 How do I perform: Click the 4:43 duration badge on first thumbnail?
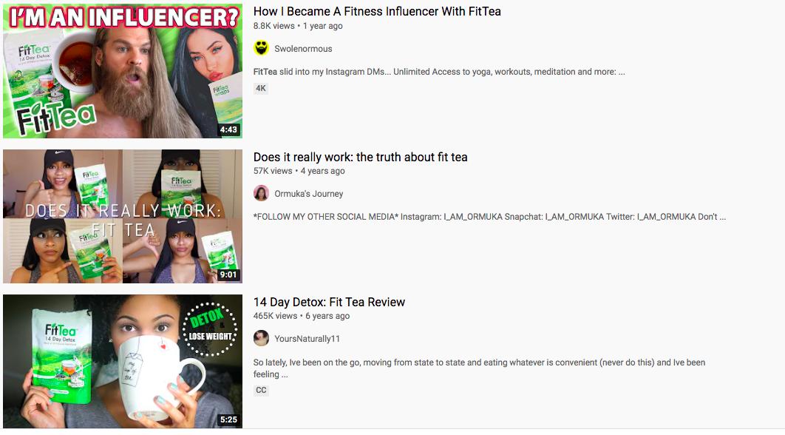click(x=228, y=129)
